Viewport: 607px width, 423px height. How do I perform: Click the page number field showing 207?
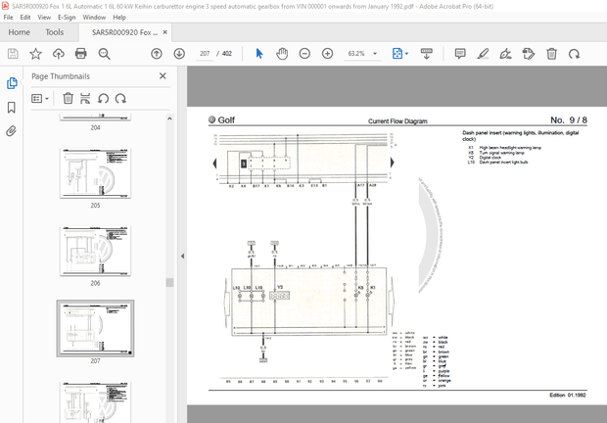tap(205, 54)
